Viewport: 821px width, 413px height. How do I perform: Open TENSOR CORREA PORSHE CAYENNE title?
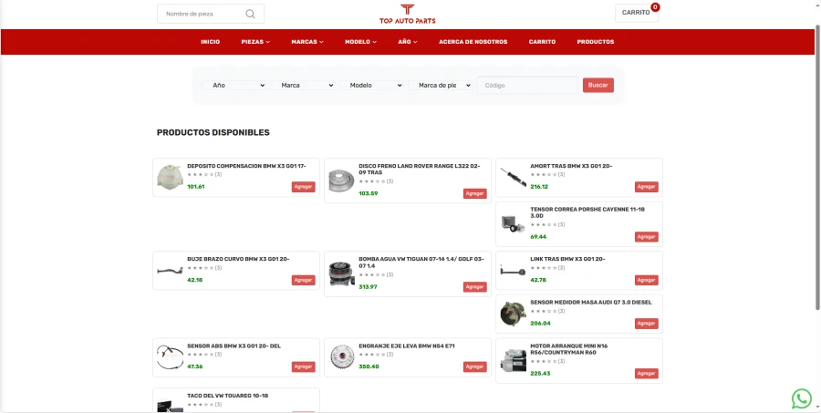click(587, 212)
